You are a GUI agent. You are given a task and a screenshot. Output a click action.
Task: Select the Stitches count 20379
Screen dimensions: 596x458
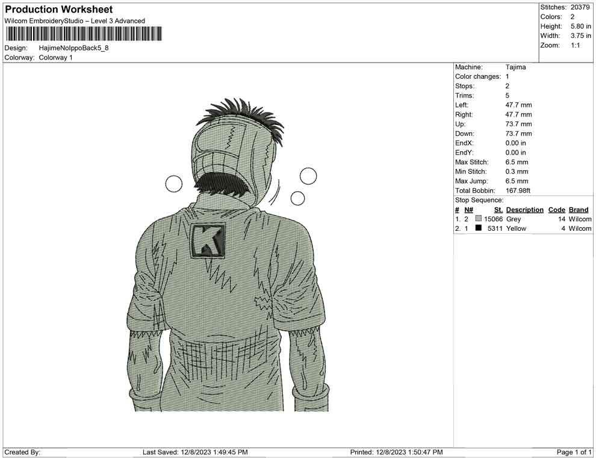coord(580,7)
